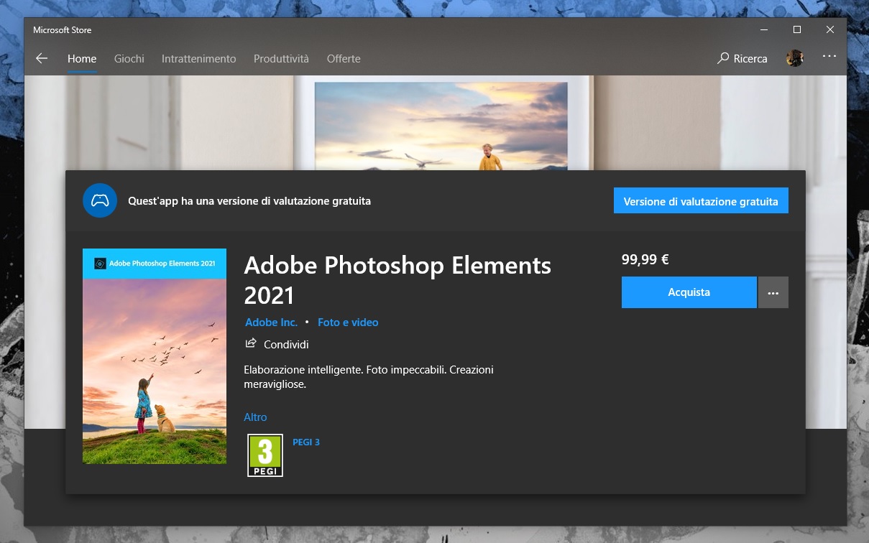Screen dimensions: 869x543
Task: Click the back arrow to return
Action: pyautogui.click(x=42, y=58)
